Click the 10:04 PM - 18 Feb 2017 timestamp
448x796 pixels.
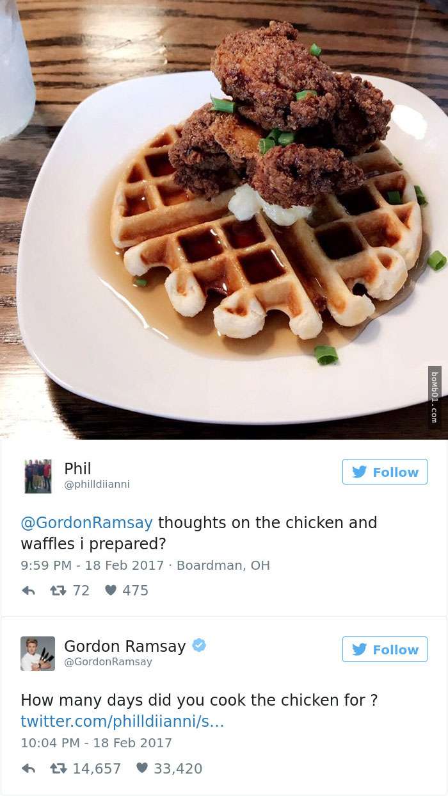point(96,743)
